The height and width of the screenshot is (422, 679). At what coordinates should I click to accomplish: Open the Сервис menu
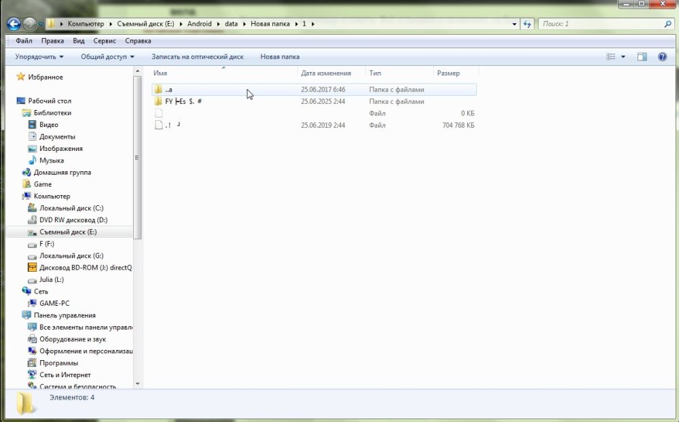pos(104,41)
